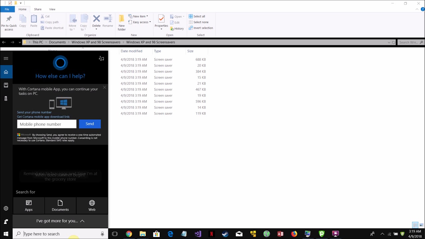
Task: Open the Delete dropdown arrow
Action: pos(96,30)
